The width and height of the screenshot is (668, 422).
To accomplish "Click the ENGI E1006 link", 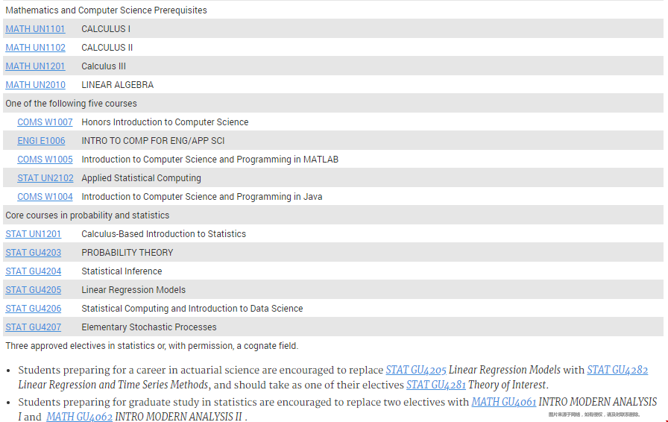I will tap(41, 141).
